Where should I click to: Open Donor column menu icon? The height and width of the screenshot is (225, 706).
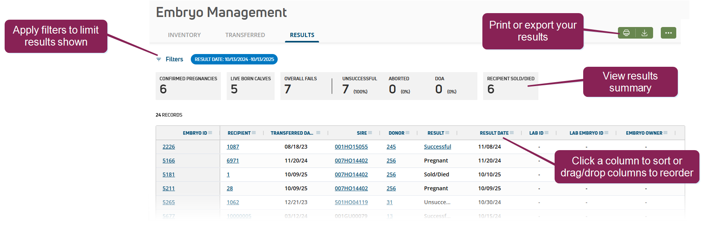pyautogui.click(x=407, y=133)
